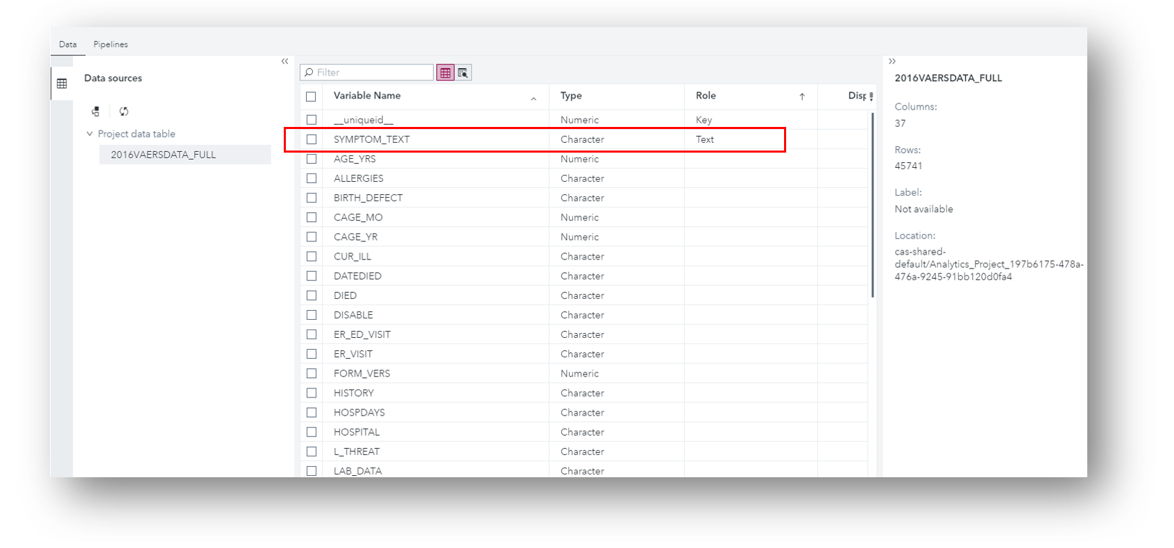This screenshot has width=1174, height=548.
Task: Check the __uniqueid__ row checkbox
Action: tap(312, 119)
